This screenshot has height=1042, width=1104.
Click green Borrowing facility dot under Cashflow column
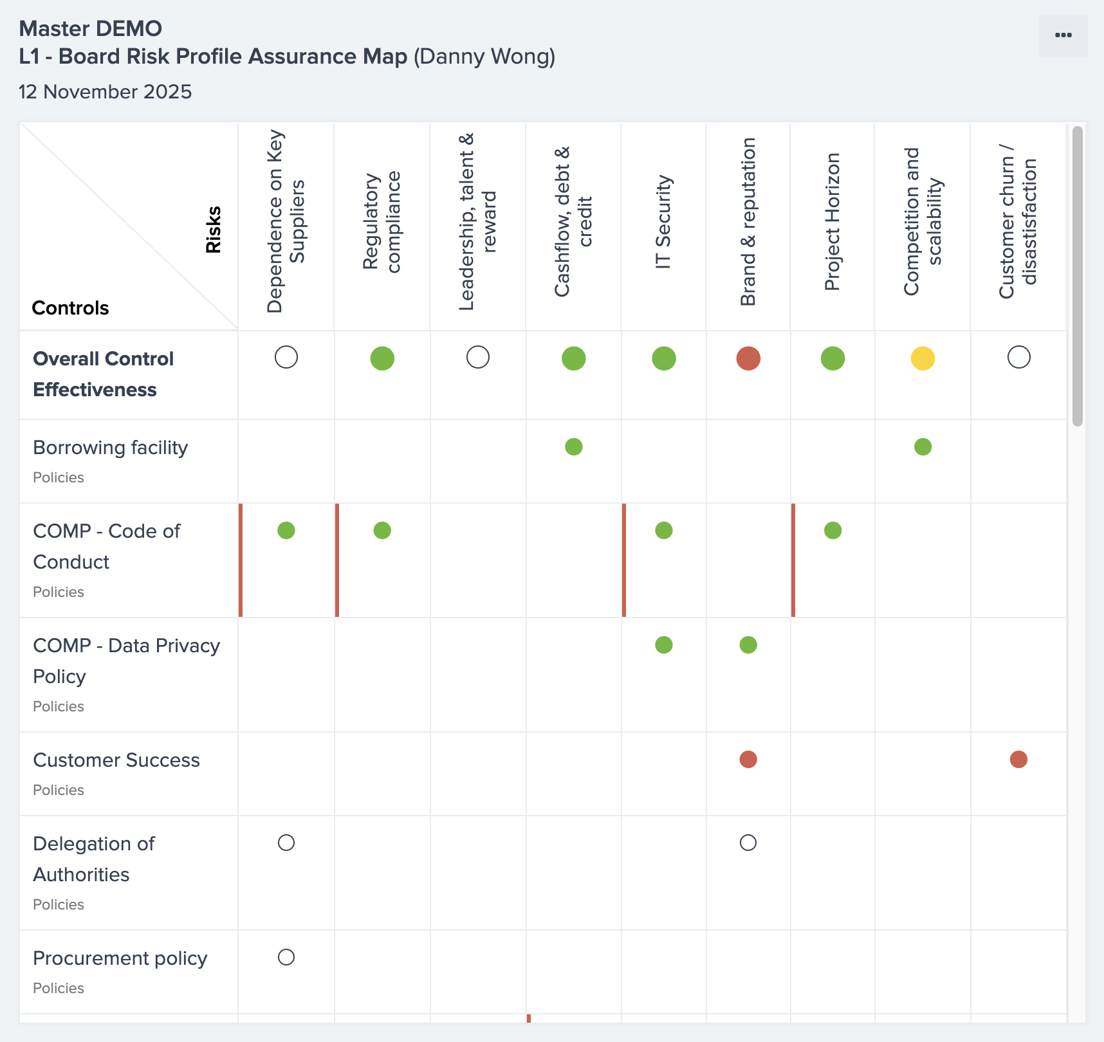tap(573, 446)
